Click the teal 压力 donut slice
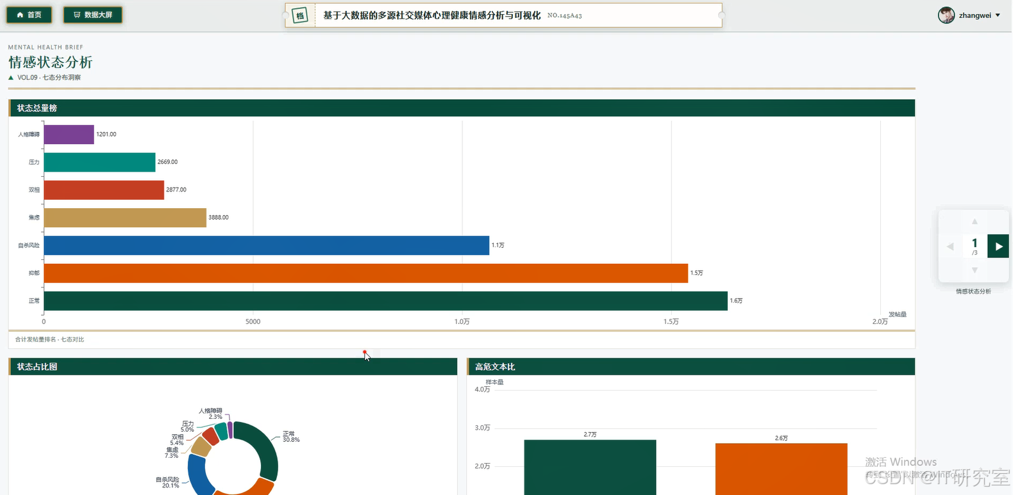The height and width of the screenshot is (495, 1013). [x=221, y=430]
